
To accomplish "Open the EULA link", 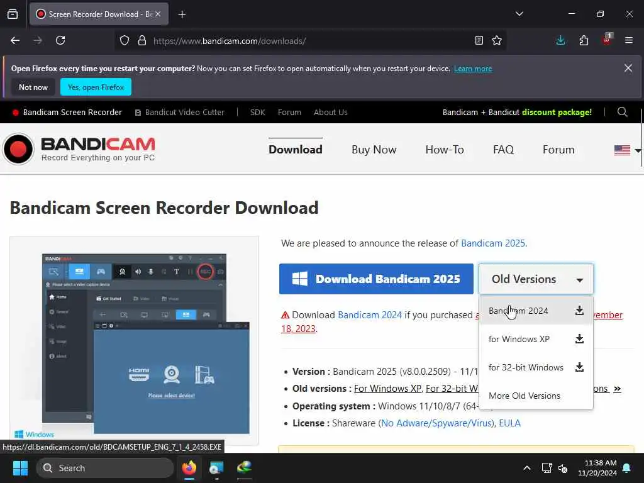I will 509,423.
